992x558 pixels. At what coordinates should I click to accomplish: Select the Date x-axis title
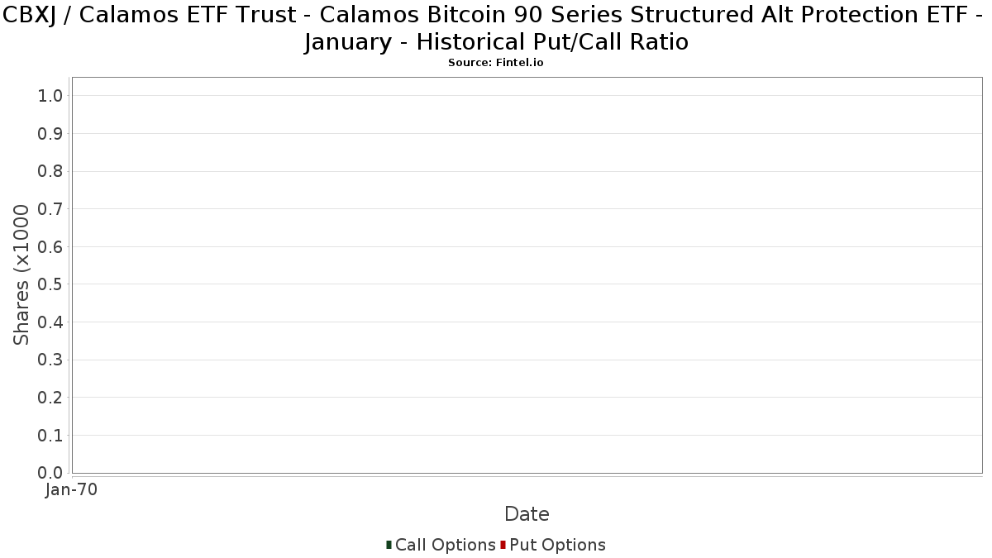click(x=527, y=514)
